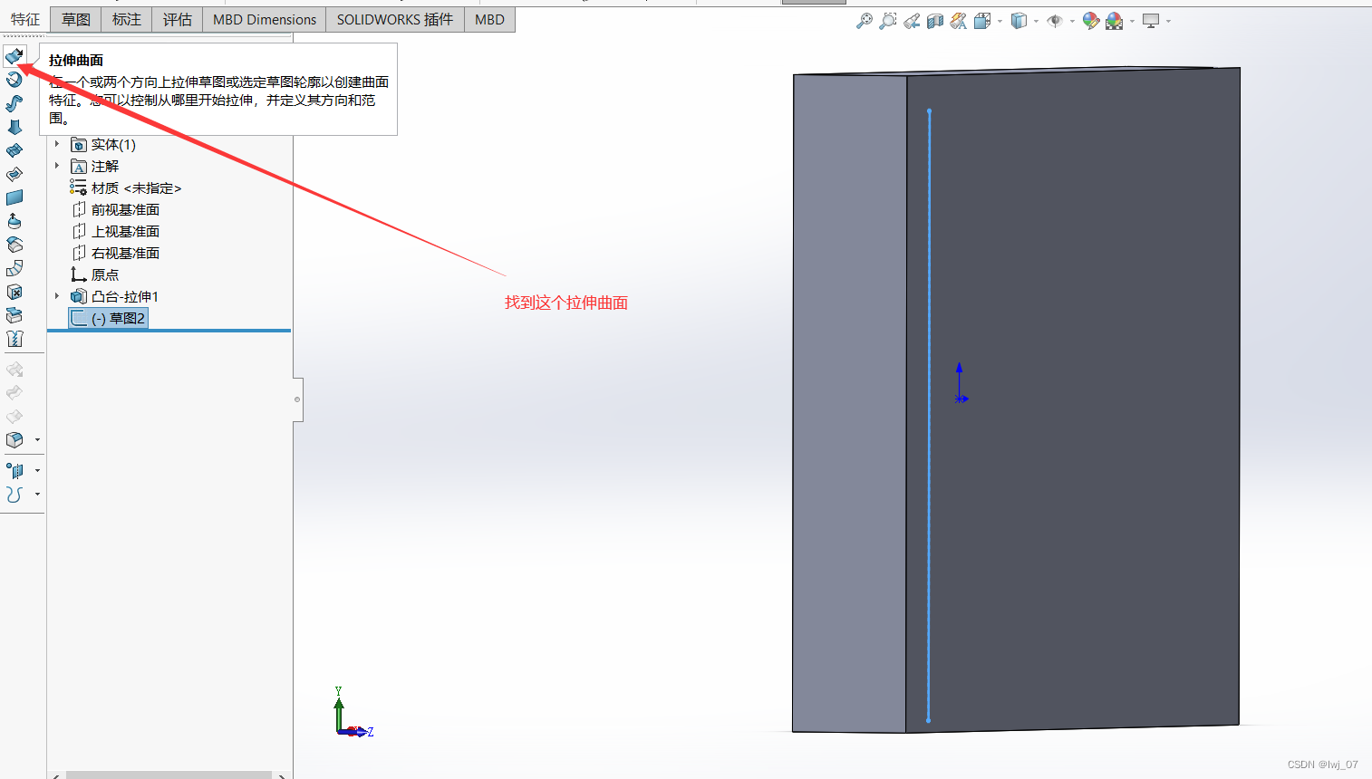Click the Thicken tool icon
1372x779 pixels.
[x=14, y=440]
